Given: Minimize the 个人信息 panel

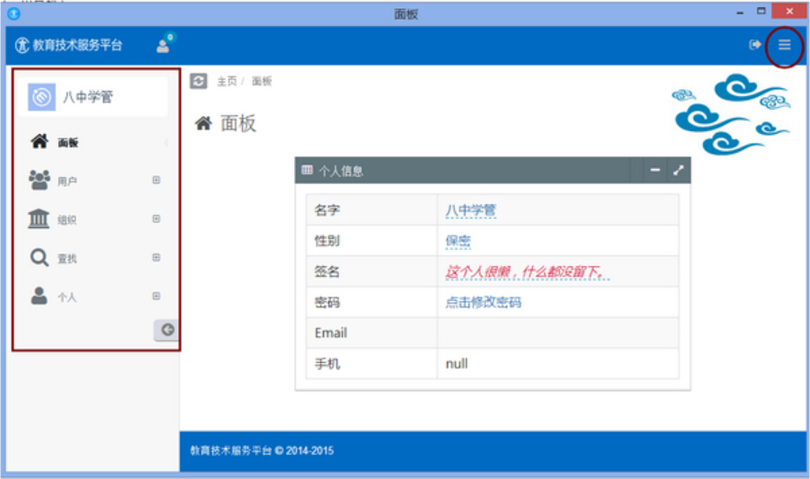Looking at the screenshot, I should (x=655, y=170).
